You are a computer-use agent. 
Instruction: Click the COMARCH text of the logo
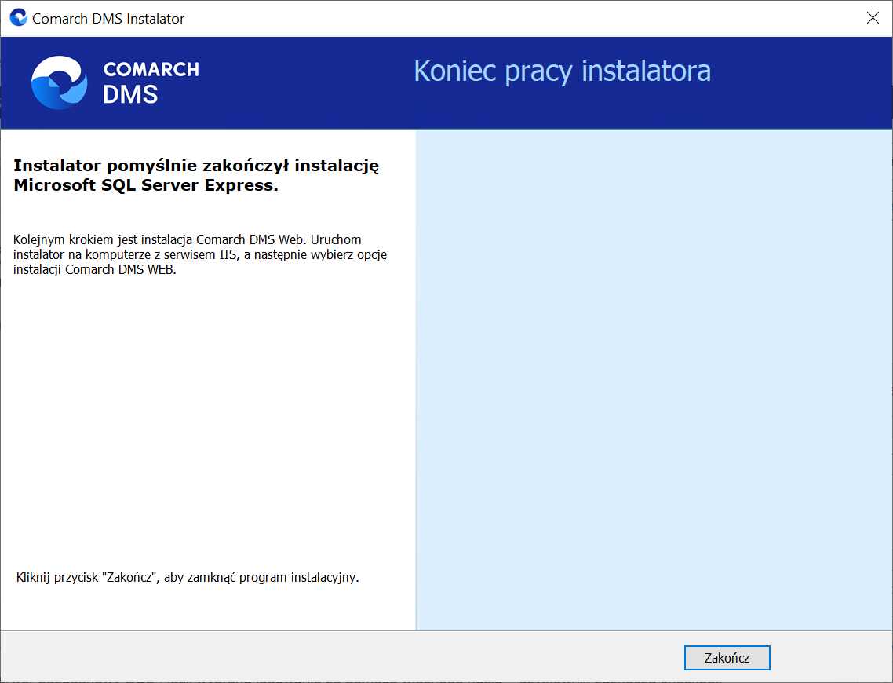[x=150, y=71]
